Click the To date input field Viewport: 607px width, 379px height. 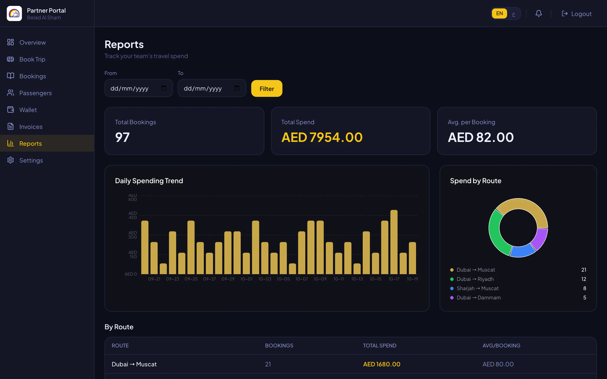point(212,88)
